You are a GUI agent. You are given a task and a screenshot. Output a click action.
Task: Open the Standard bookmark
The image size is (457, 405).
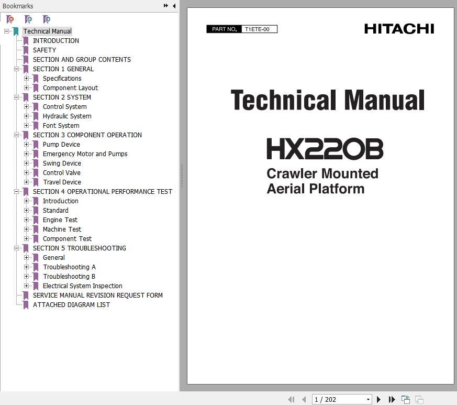[x=55, y=211]
